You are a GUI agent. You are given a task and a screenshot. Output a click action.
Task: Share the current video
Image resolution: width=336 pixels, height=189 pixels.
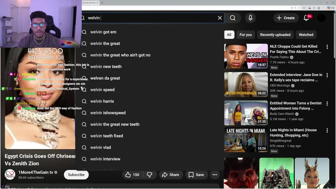171,175
